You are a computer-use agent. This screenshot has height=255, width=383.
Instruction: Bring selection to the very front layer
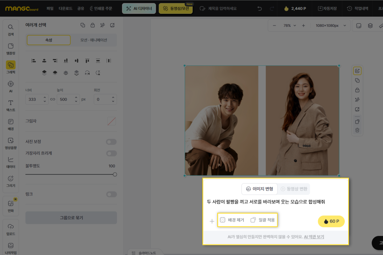(x=44, y=73)
